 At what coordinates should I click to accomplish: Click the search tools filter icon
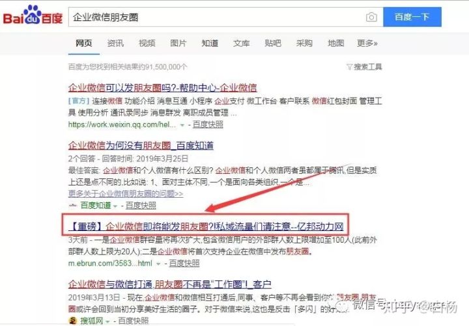349,66
